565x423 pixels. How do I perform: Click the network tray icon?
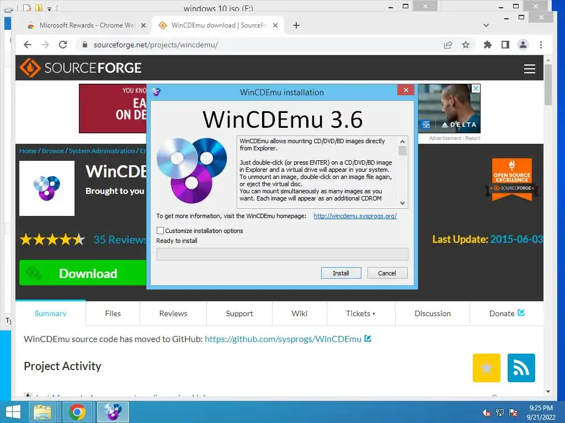pyautogui.click(x=500, y=413)
